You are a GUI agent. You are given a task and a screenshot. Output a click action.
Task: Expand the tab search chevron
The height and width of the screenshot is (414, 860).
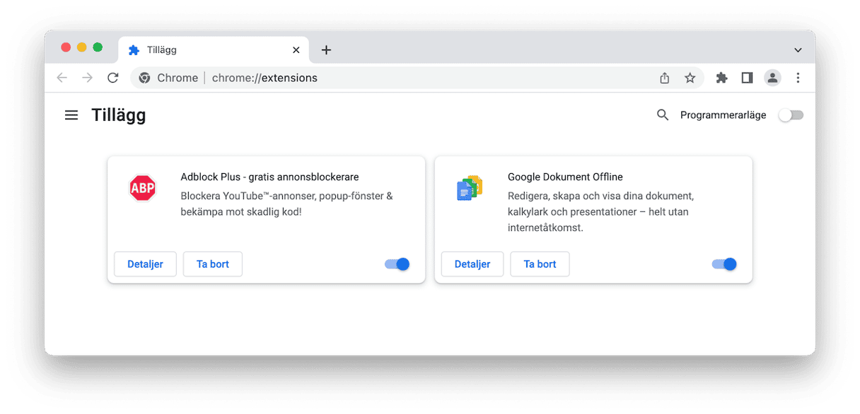tap(798, 50)
